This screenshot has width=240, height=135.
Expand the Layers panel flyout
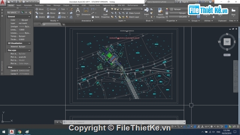[121, 21]
